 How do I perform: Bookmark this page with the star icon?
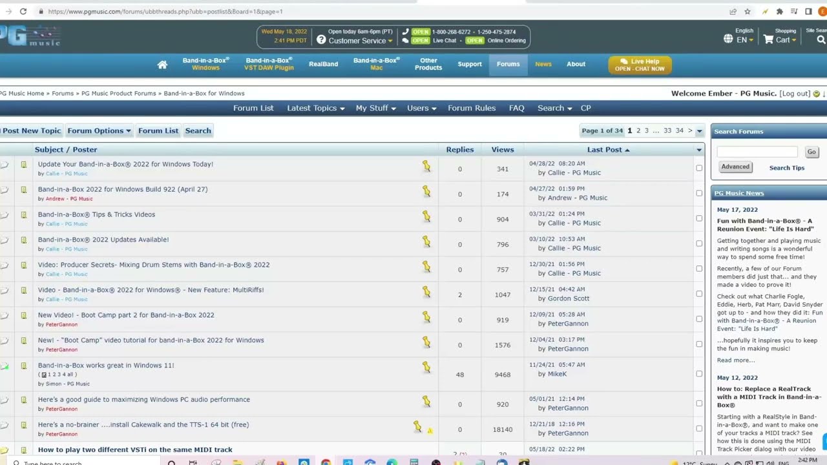click(x=748, y=11)
